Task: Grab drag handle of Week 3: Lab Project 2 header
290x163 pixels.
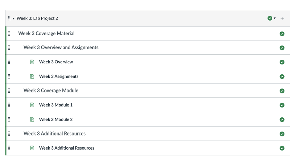Action: 9,18
